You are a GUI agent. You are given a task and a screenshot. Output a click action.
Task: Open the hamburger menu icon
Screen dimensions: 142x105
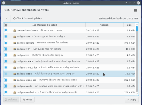[x=135, y=11]
